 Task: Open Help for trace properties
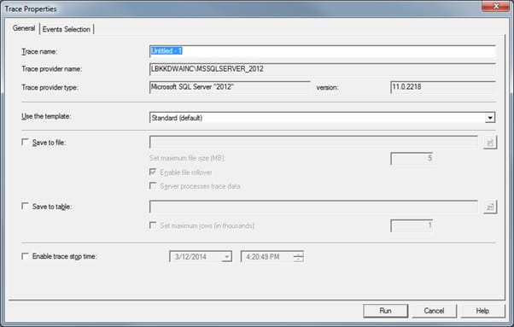(x=482, y=311)
